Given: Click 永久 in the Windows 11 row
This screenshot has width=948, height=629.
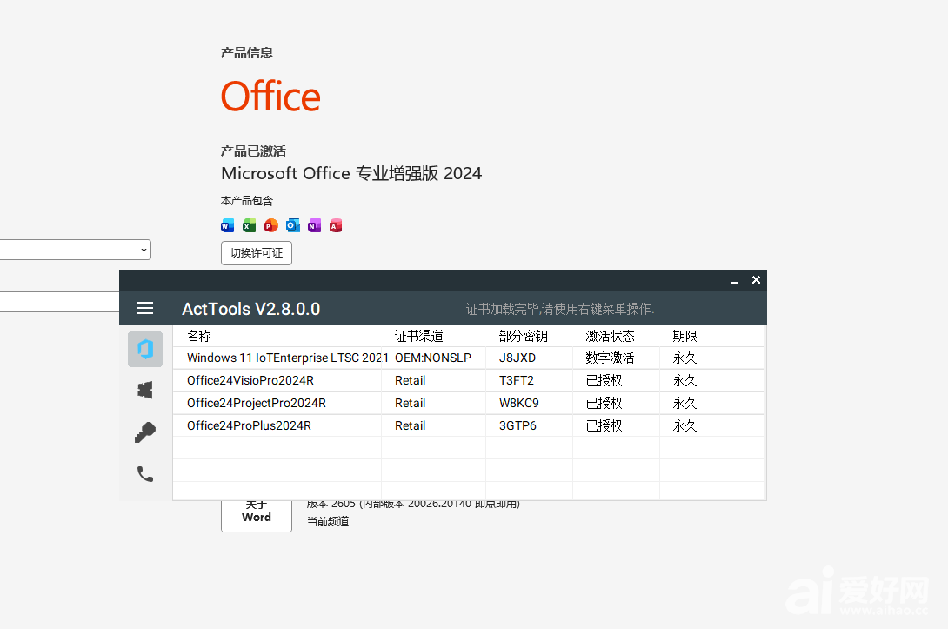Looking at the screenshot, I should [x=685, y=358].
